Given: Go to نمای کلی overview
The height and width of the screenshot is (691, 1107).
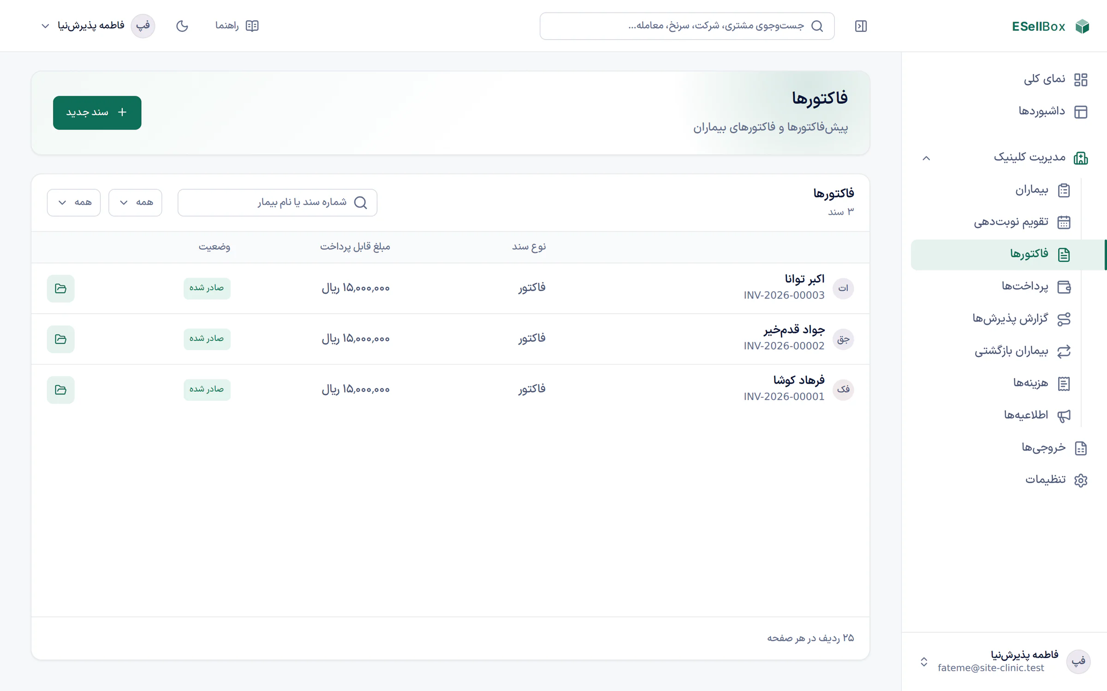Looking at the screenshot, I should 1055,79.
